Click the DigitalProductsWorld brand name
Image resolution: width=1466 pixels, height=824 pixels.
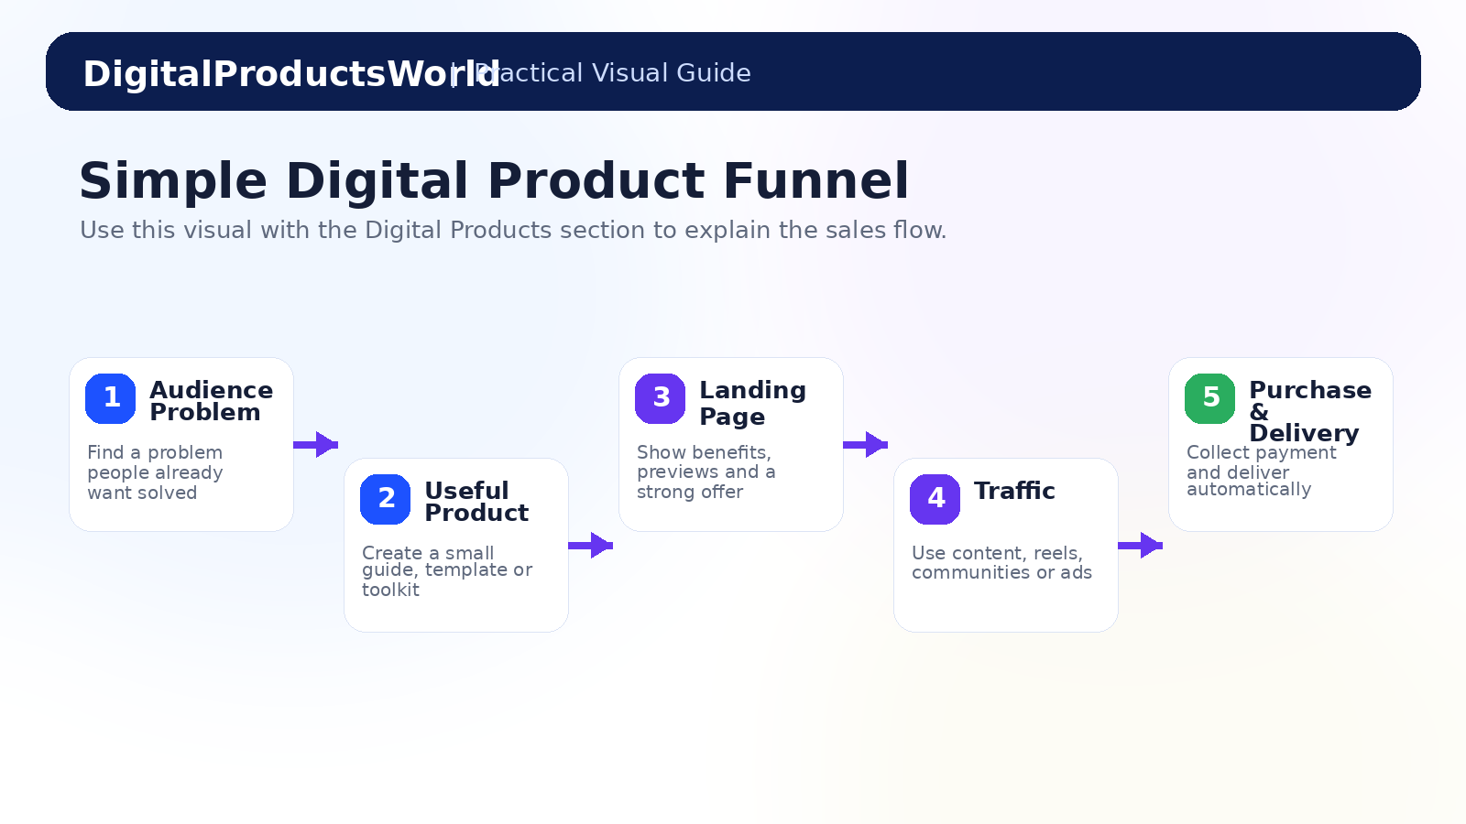291,73
